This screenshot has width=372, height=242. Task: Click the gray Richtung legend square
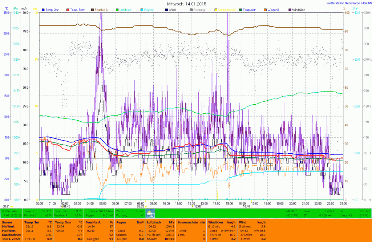192,10
